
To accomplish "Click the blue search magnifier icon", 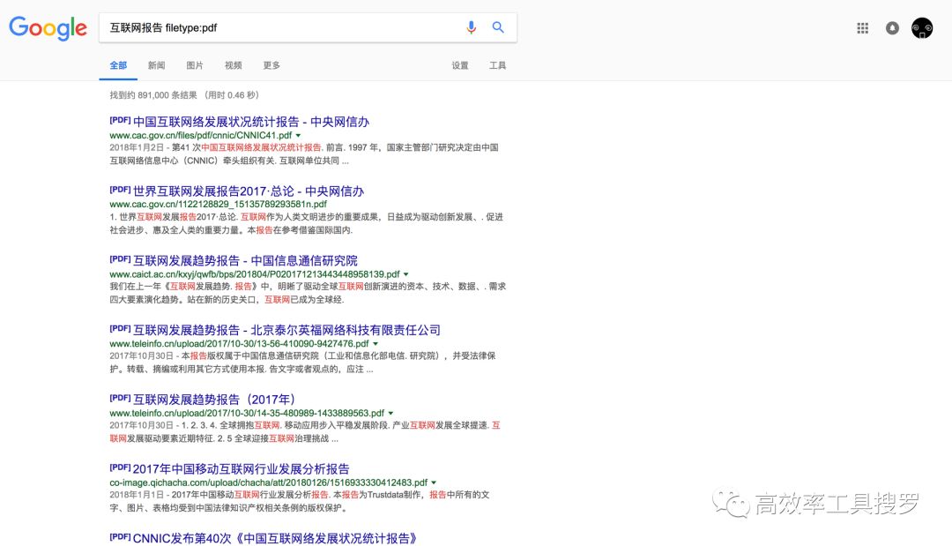I will click(498, 27).
